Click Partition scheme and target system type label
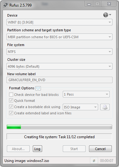Screen dimensions: 119x167 click(39, 30)
